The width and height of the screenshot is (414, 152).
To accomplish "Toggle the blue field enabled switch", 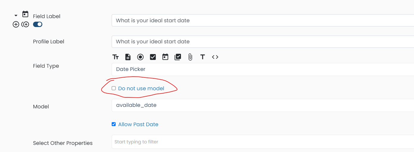I will [38, 24].
